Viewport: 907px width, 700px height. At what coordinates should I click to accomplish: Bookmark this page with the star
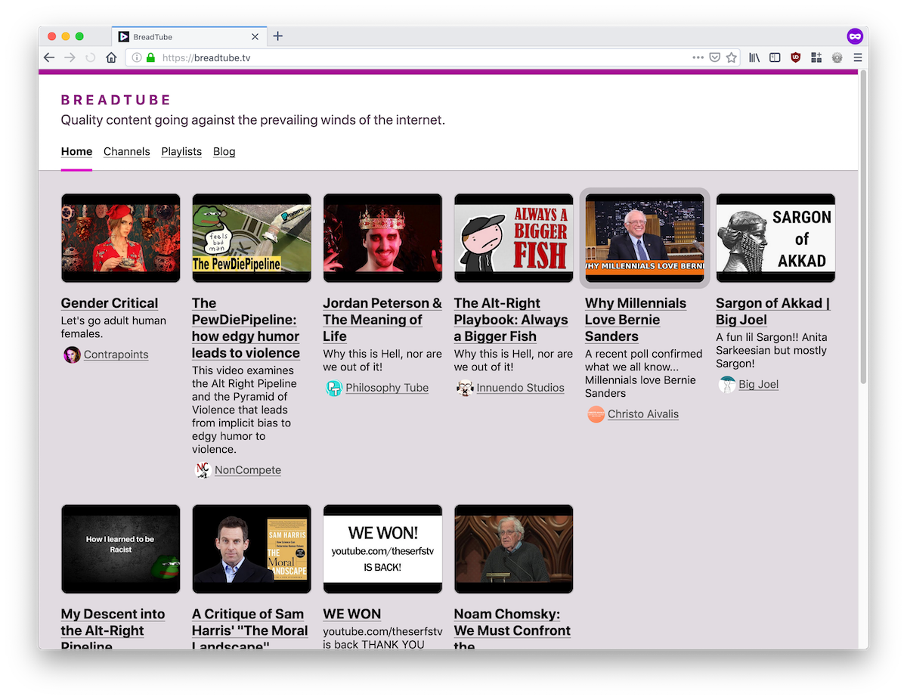point(731,57)
